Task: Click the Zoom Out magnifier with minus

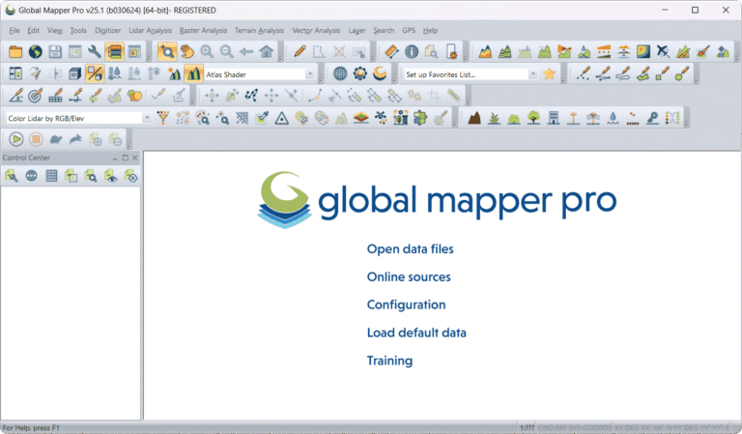Action: click(227, 51)
